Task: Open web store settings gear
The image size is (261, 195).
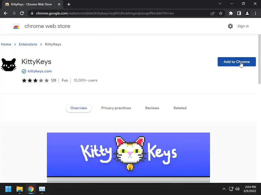Action: pyautogui.click(x=230, y=26)
